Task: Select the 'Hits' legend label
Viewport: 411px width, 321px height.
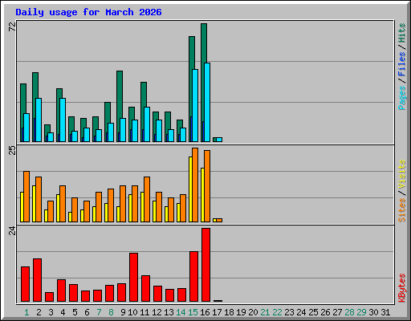Action: [402, 33]
